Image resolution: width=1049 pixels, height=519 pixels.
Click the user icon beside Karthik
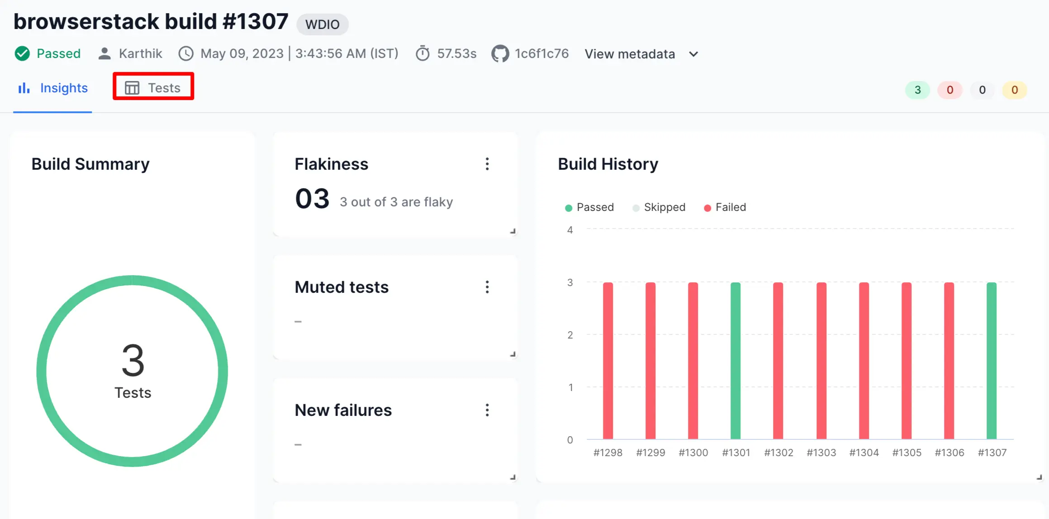pyautogui.click(x=104, y=53)
